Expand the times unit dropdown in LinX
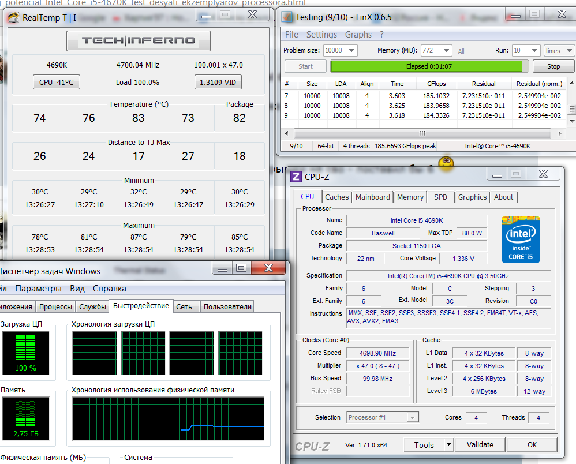576x464 pixels. (x=569, y=50)
